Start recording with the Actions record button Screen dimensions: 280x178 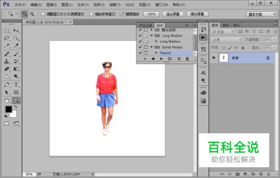pyautogui.click(x=153, y=59)
